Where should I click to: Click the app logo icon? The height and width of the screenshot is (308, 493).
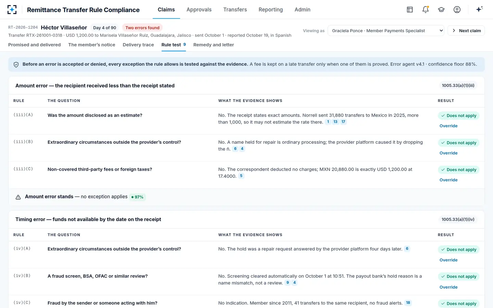[x=12, y=10]
